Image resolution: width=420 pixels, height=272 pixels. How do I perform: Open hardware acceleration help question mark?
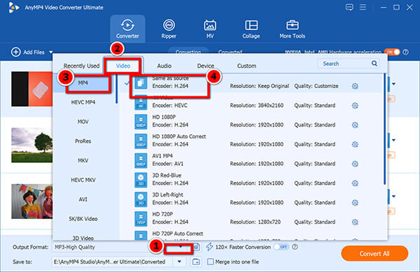406,52
